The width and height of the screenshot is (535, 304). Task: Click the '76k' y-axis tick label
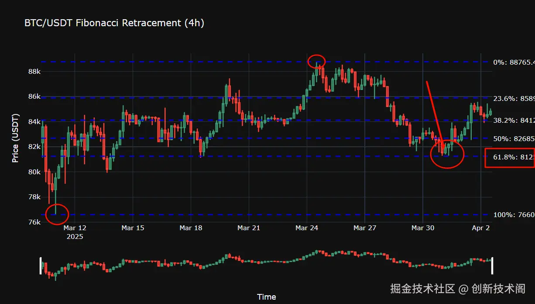coord(35,222)
